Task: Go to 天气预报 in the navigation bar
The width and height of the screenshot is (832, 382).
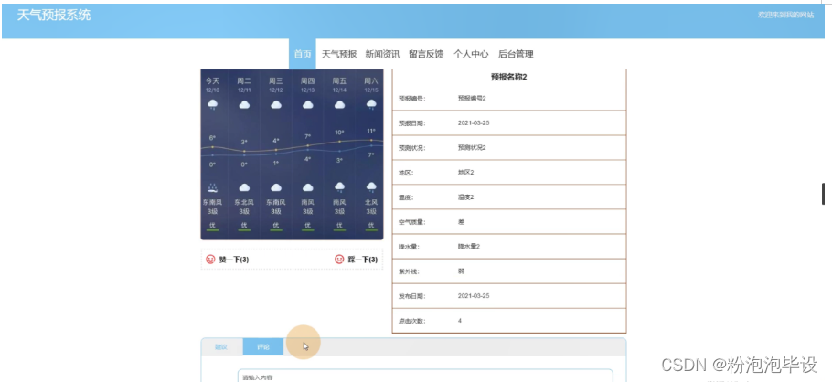Action: pyautogui.click(x=339, y=54)
